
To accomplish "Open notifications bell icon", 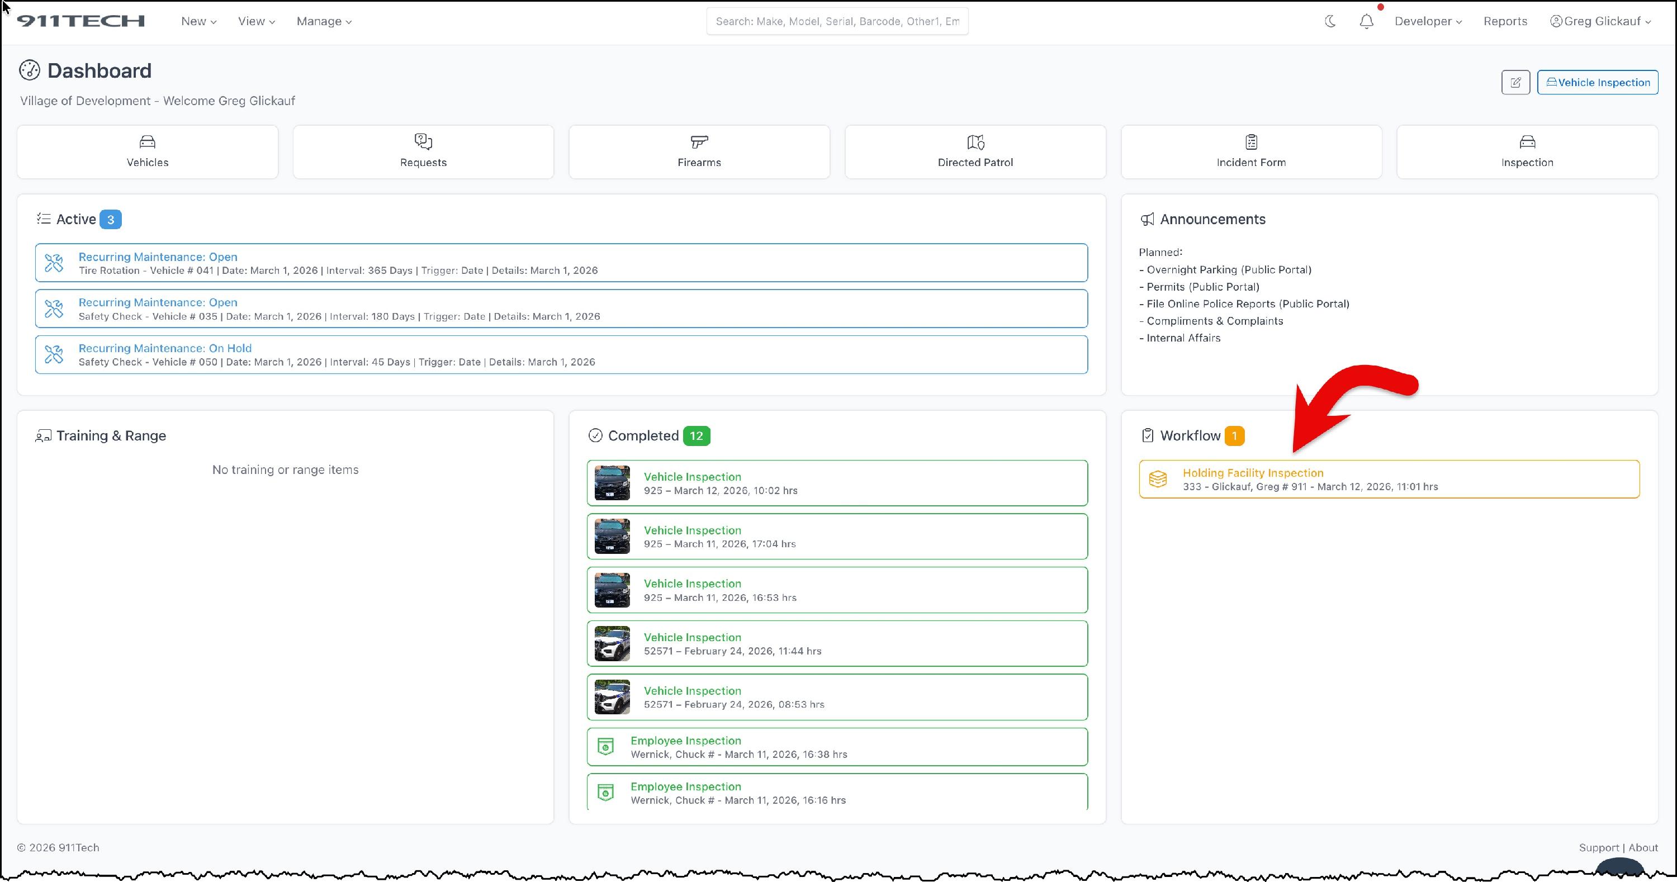I will tap(1366, 21).
